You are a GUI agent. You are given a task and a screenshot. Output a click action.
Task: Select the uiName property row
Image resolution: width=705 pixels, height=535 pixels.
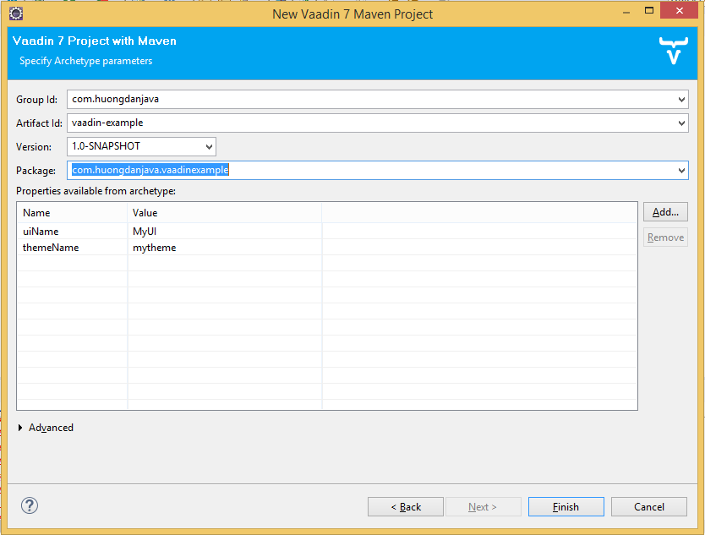327,232
